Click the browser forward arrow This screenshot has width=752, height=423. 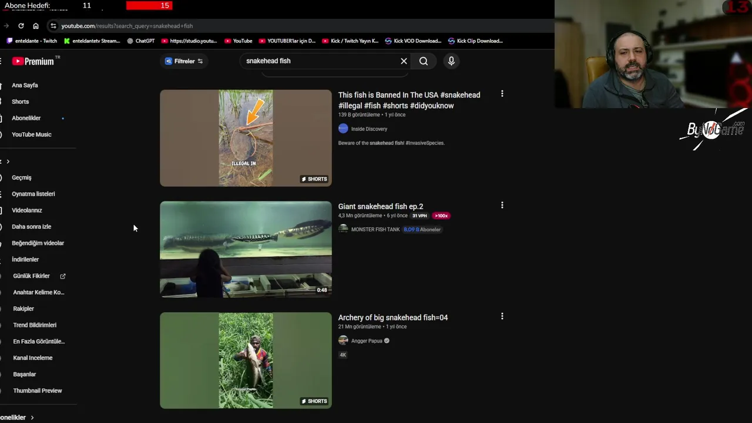pos(6,26)
